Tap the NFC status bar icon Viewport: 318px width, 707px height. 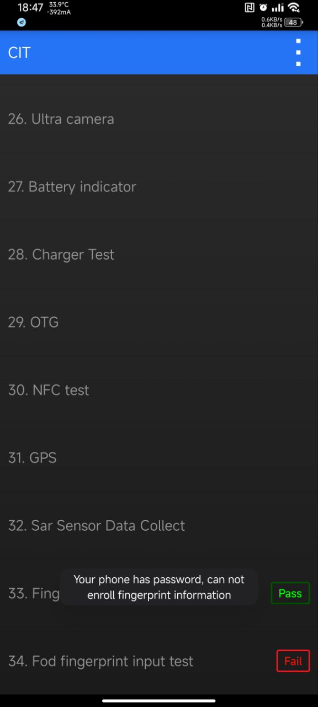tap(250, 8)
